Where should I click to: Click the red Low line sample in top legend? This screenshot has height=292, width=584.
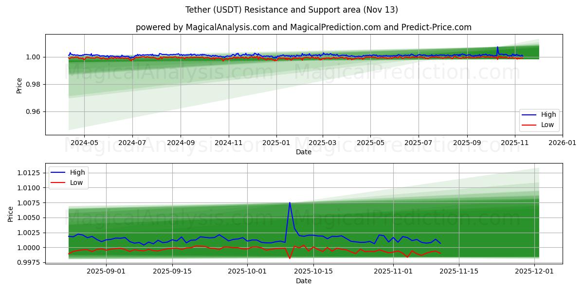529,125
